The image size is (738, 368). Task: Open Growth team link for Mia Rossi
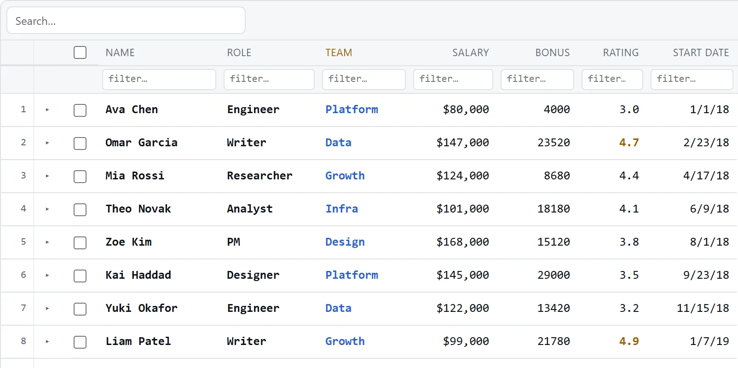click(345, 176)
